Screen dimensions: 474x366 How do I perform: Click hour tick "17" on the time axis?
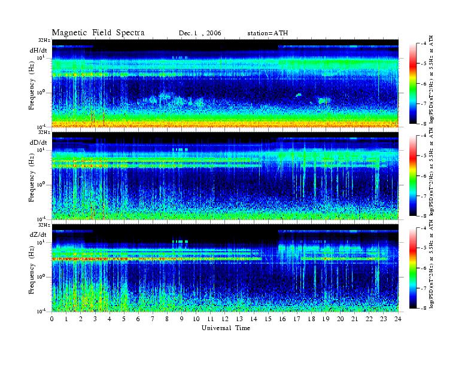297,319
